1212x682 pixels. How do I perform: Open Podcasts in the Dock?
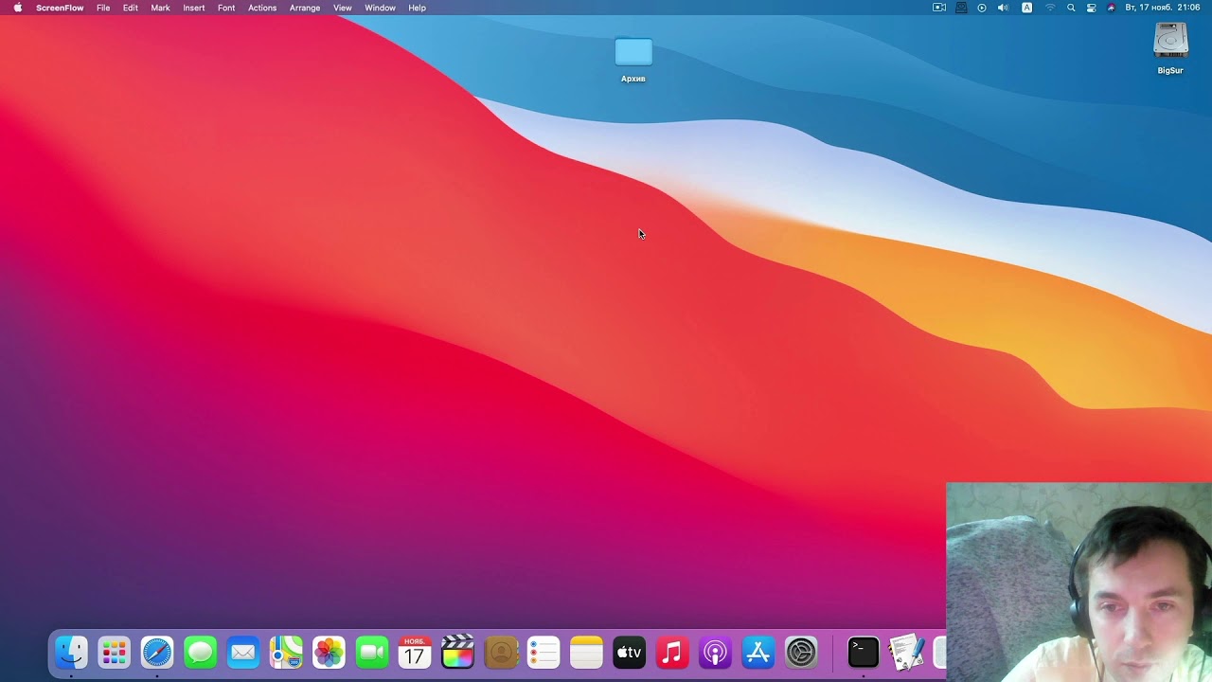click(x=715, y=652)
